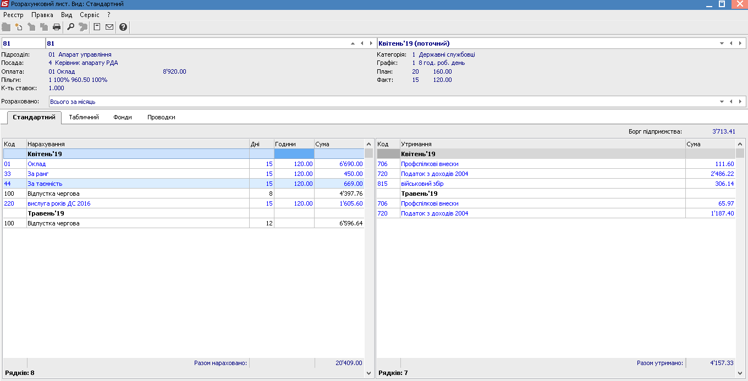
Task: Select Відпустка чергова row with 12 days
Action: 184,223
